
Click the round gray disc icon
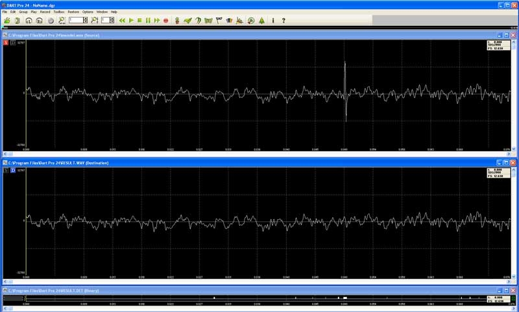(x=51, y=21)
